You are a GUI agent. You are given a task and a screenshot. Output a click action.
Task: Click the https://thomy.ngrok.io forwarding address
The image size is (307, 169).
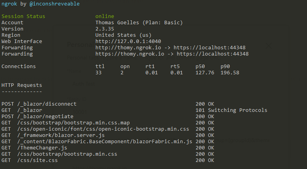tap(129, 54)
